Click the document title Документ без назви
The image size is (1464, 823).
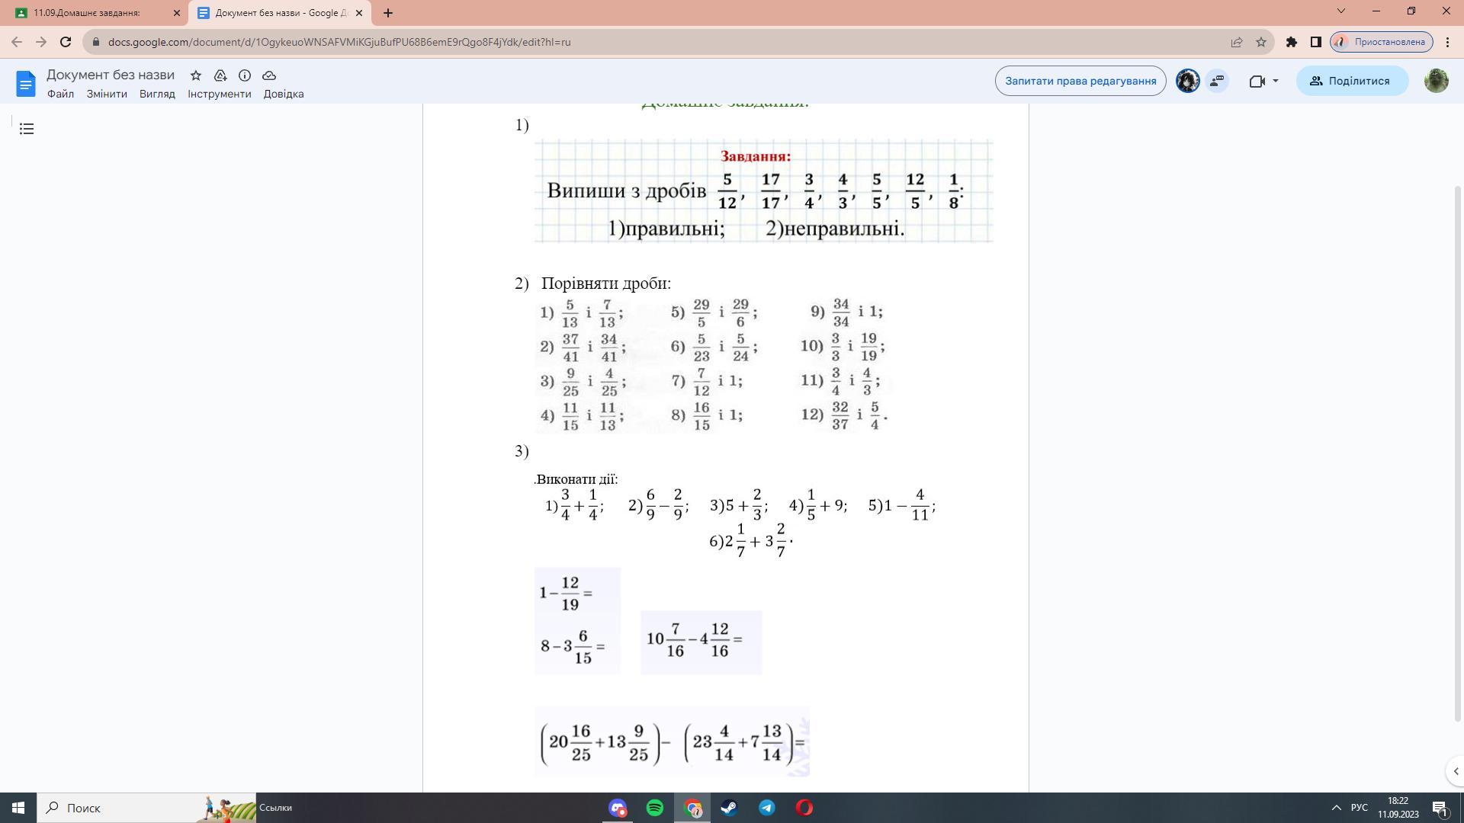(111, 75)
